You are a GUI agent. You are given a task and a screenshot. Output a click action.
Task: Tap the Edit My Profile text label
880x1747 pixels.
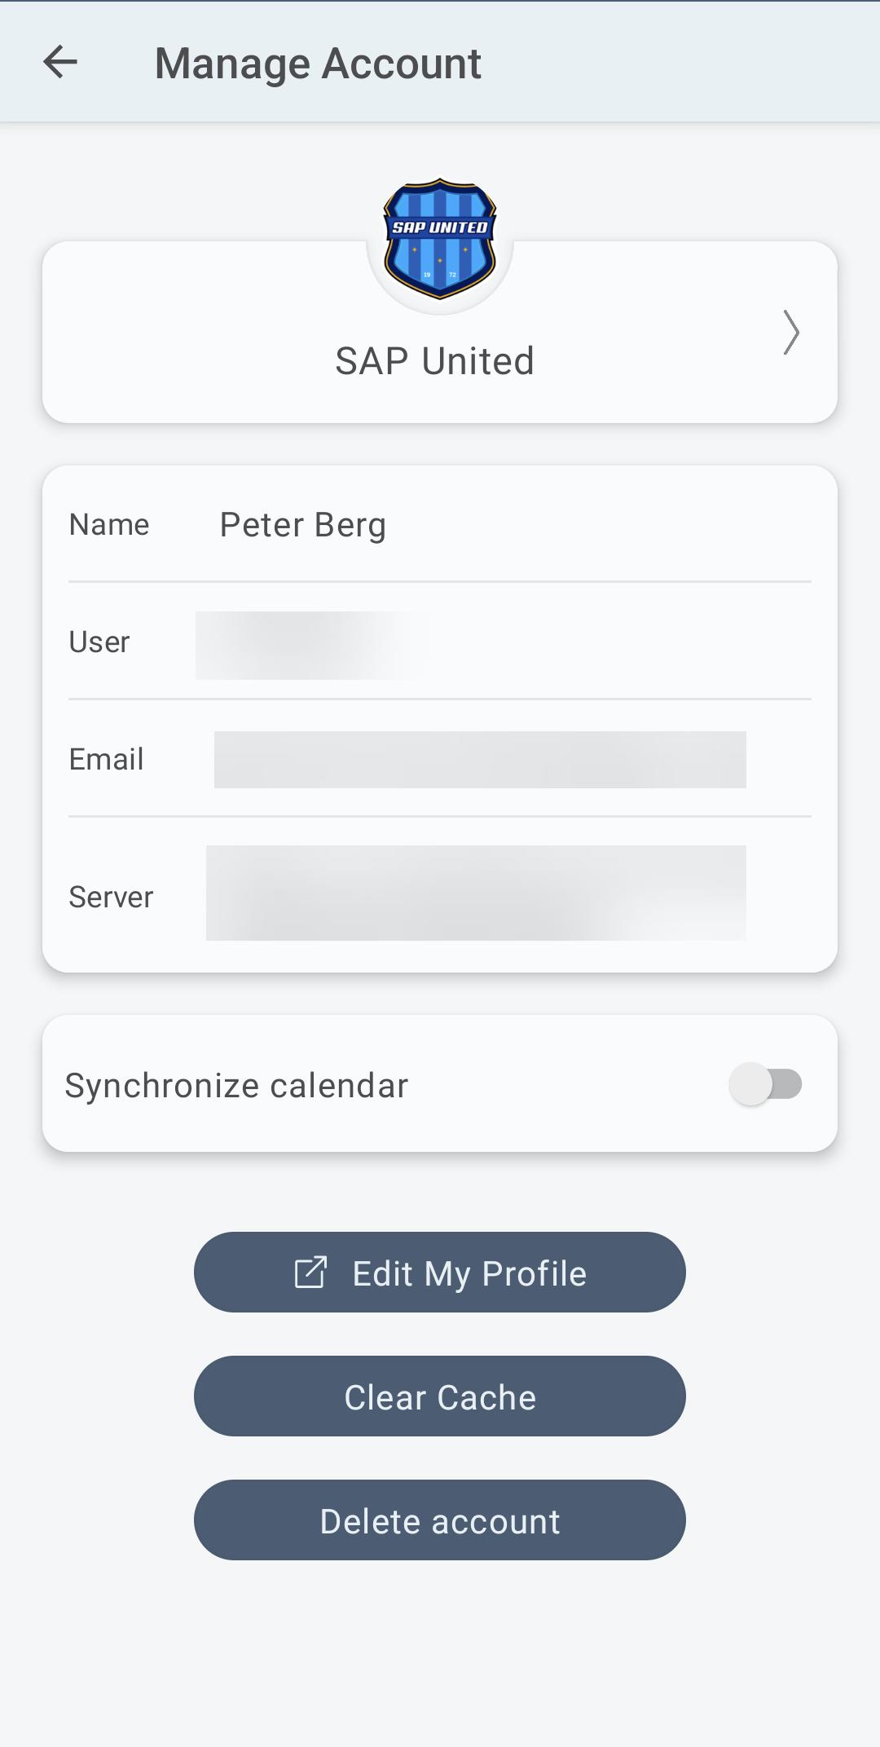[x=469, y=1273]
